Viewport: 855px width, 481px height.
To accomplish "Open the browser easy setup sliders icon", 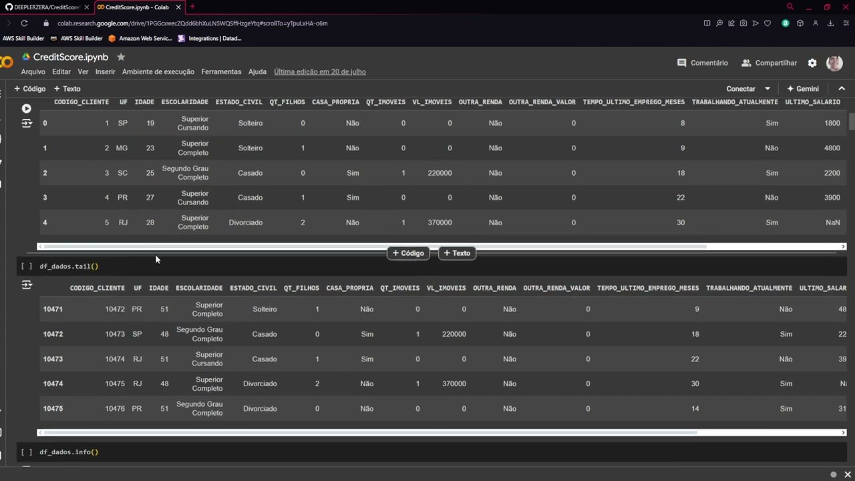I will (x=846, y=23).
